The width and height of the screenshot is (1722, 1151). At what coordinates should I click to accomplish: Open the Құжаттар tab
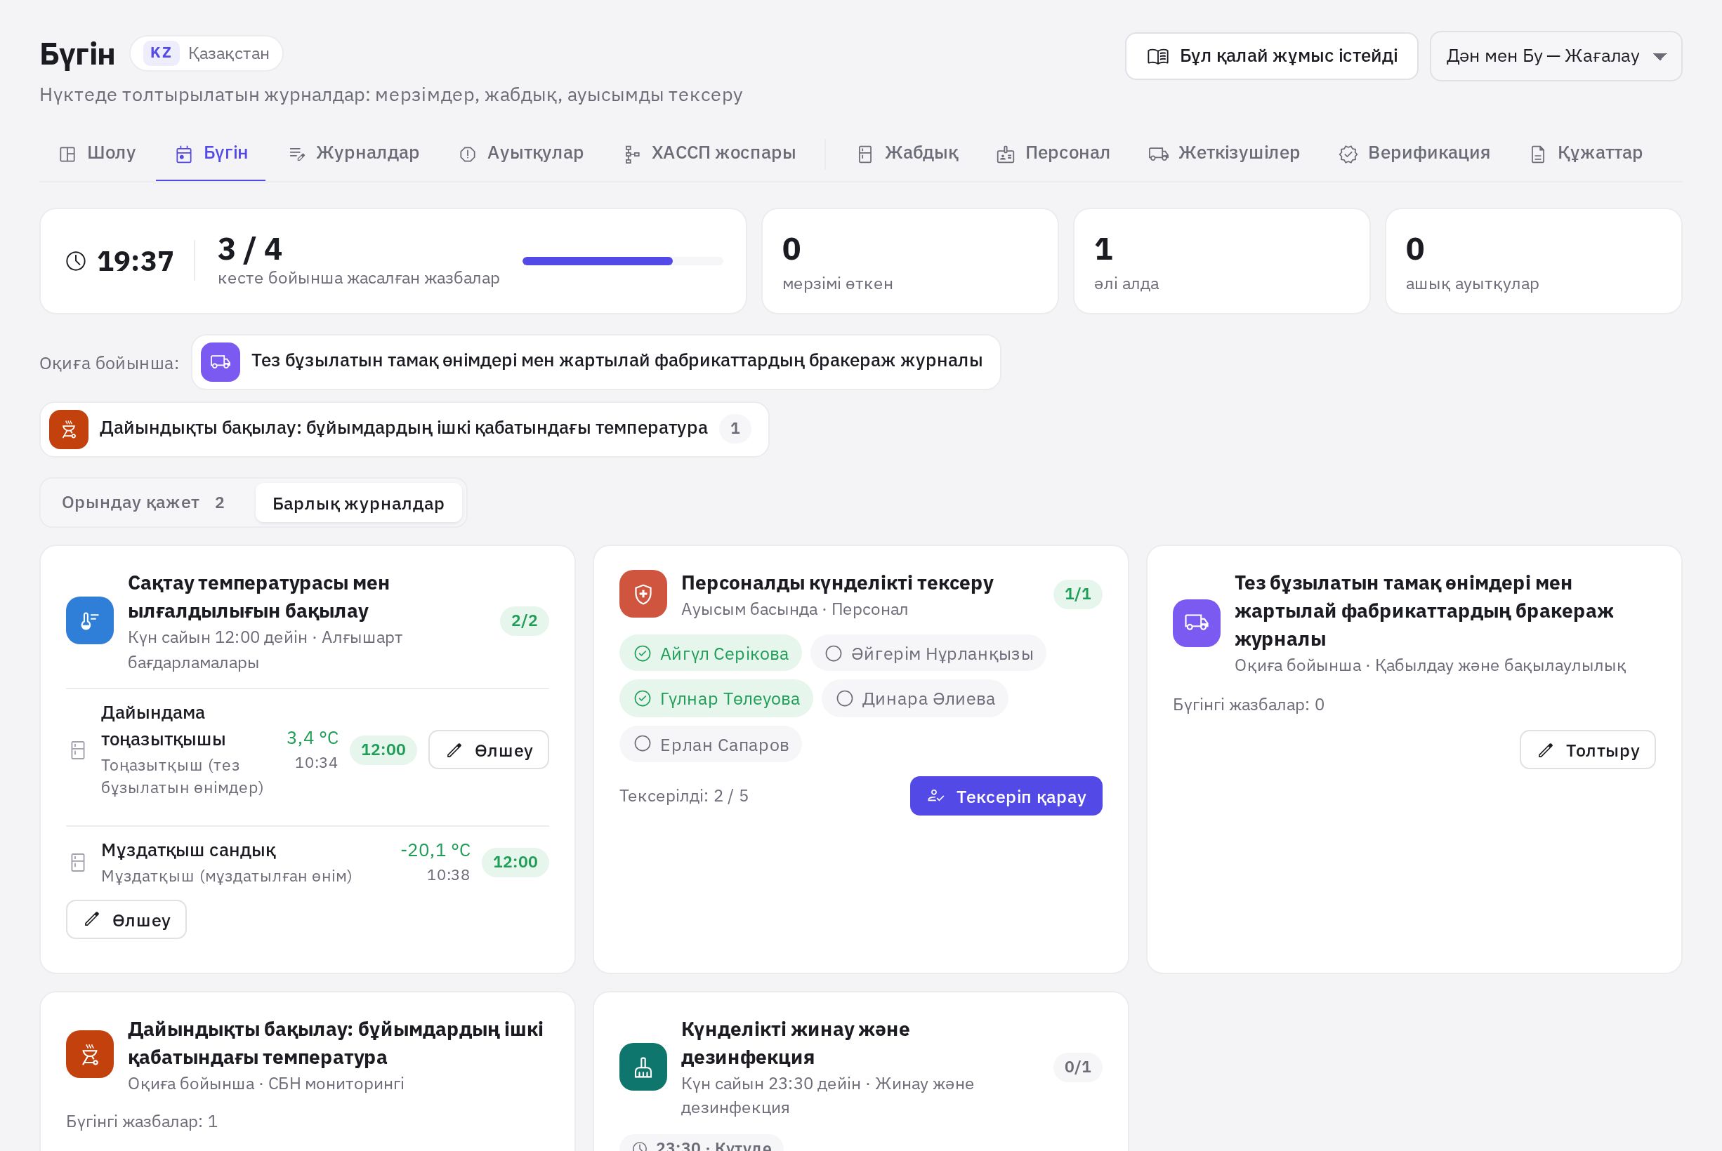tap(1586, 153)
